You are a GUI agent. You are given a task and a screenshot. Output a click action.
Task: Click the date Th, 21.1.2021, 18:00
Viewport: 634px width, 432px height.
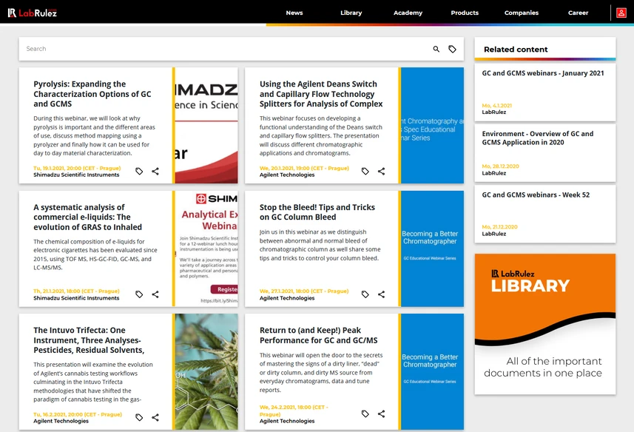point(76,291)
